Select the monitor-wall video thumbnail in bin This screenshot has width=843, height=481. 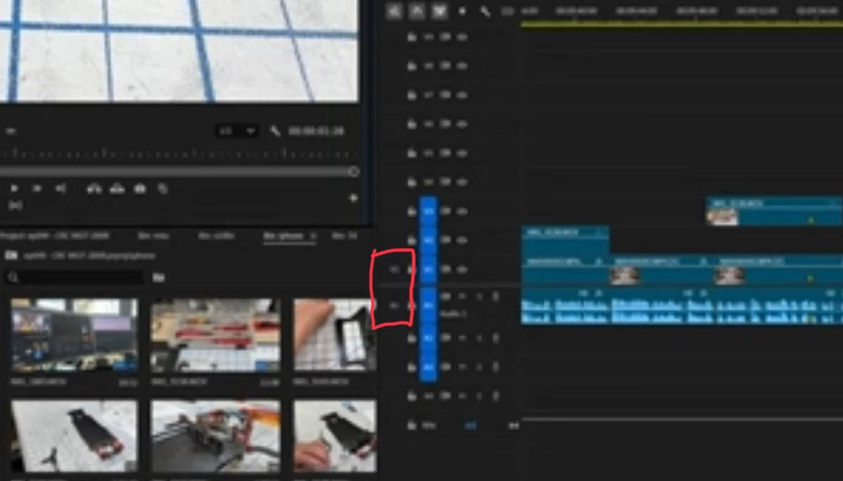point(74,335)
